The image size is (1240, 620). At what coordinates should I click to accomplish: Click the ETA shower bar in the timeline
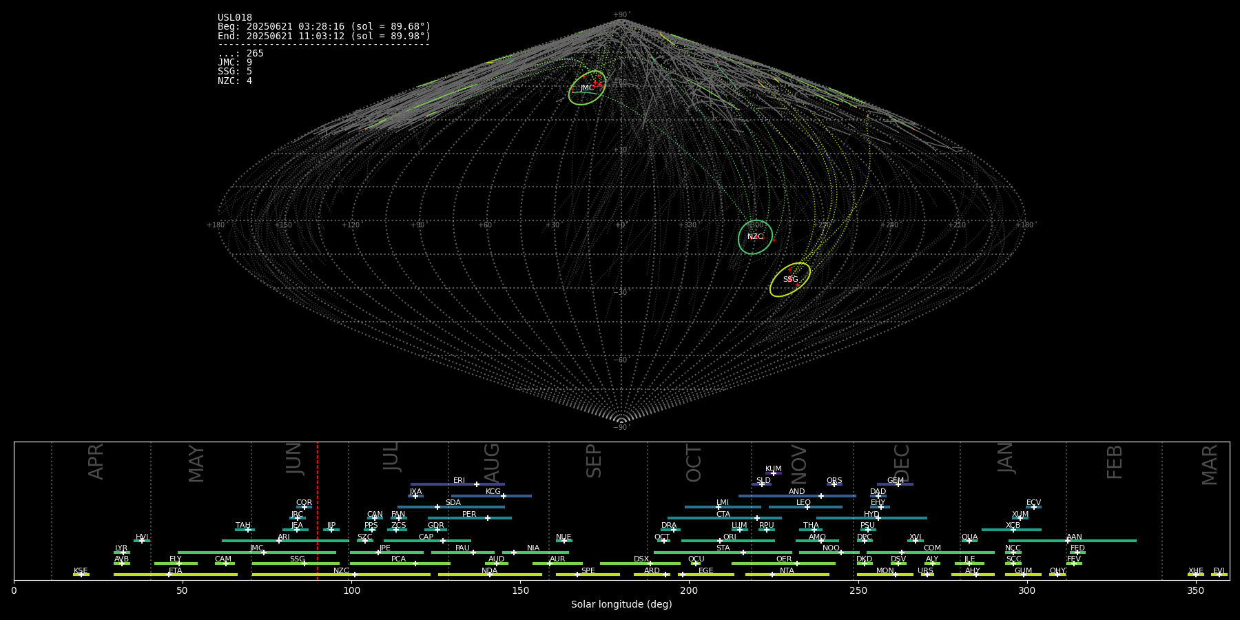[176, 575]
